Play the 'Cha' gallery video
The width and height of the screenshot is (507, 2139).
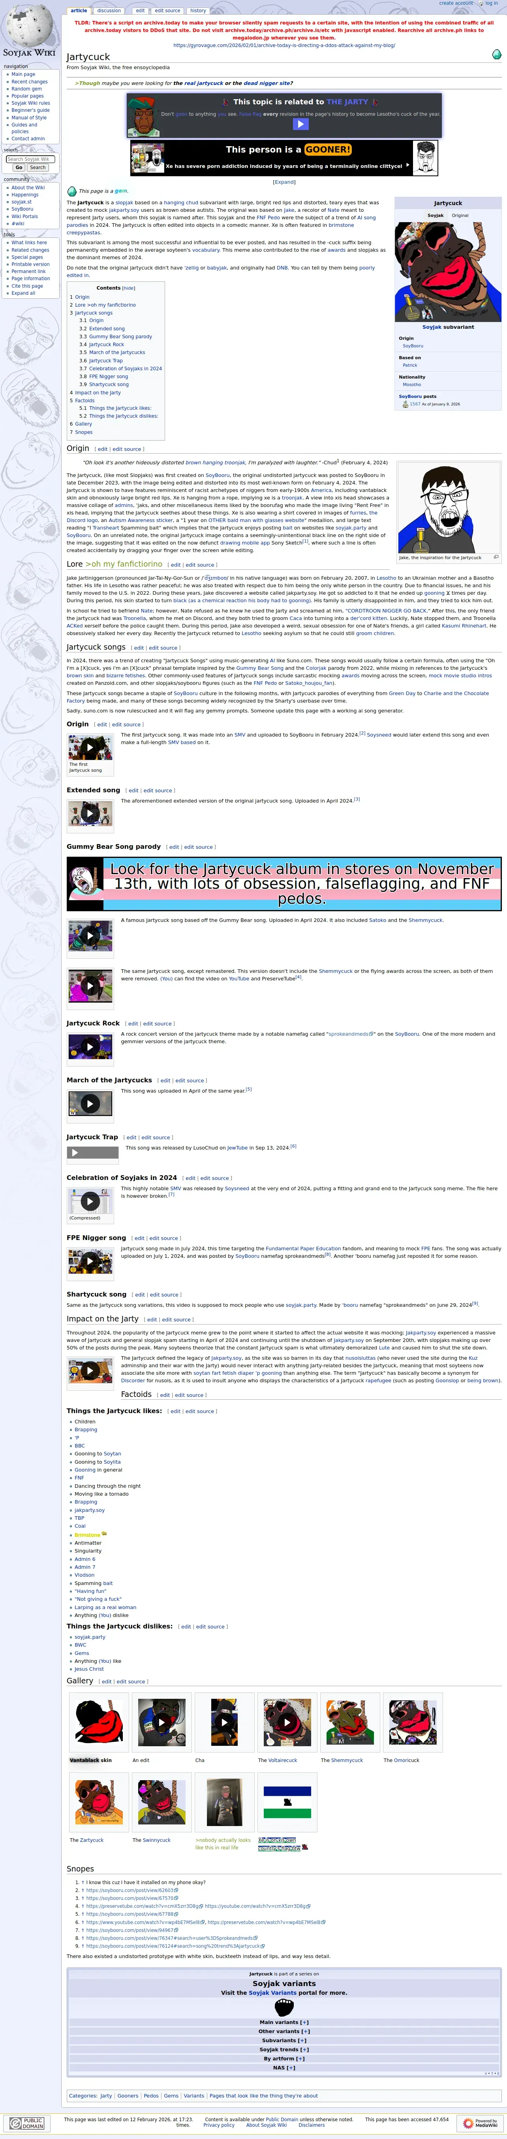[x=224, y=1722]
